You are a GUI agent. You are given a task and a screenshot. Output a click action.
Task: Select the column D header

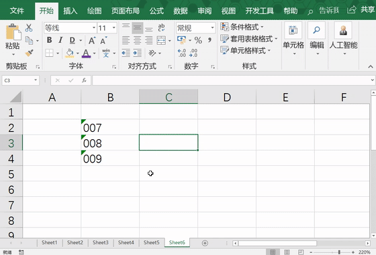pyautogui.click(x=227, y=97)
